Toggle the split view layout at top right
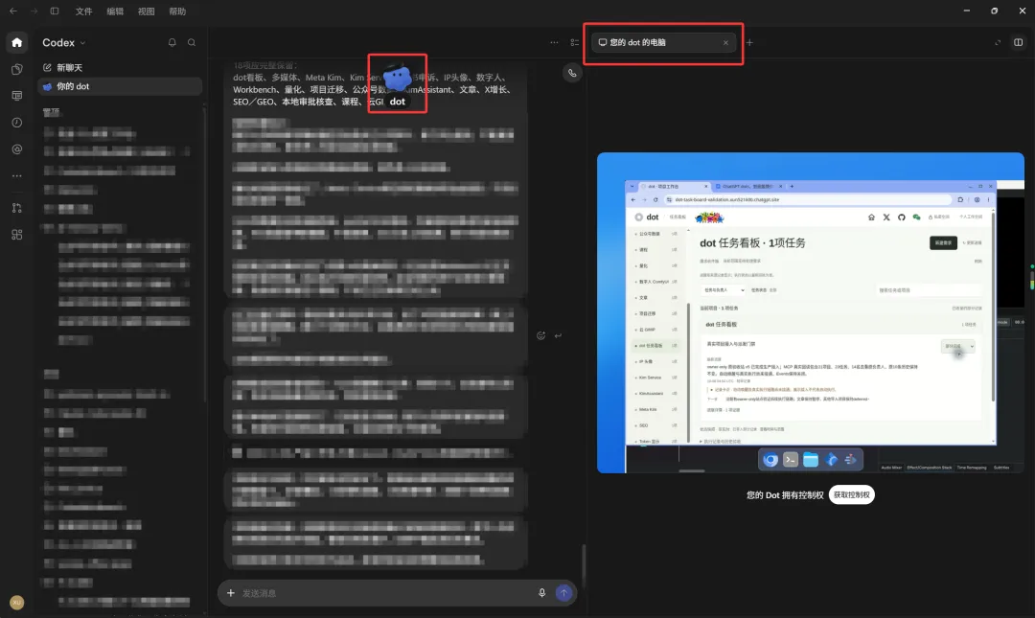This screenshot has height=618, width=1035. pos(1019,42)
